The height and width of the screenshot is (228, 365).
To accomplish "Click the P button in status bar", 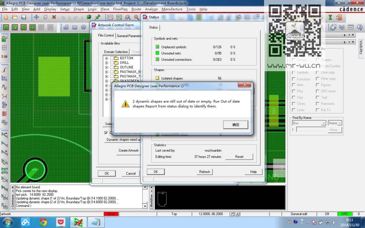I will (x=232, y=214).
